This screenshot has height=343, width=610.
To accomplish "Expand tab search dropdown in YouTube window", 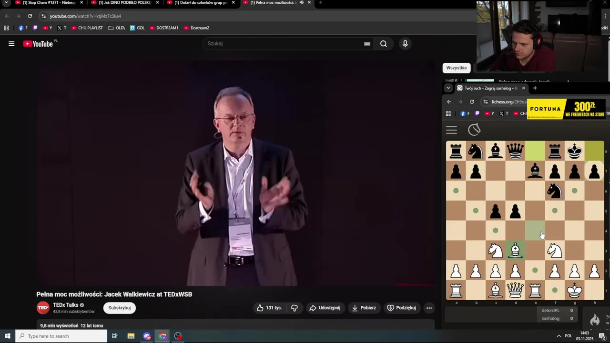I will point(6,2).
